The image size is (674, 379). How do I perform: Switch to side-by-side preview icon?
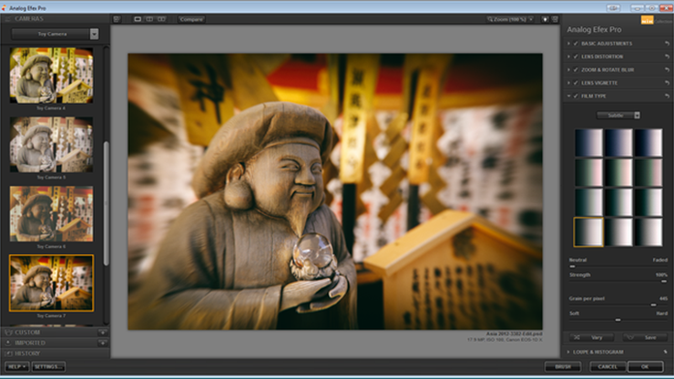click(161, 18)
